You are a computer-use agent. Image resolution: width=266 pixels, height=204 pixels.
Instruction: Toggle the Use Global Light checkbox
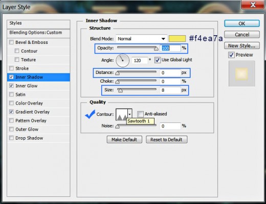[158, 60]
